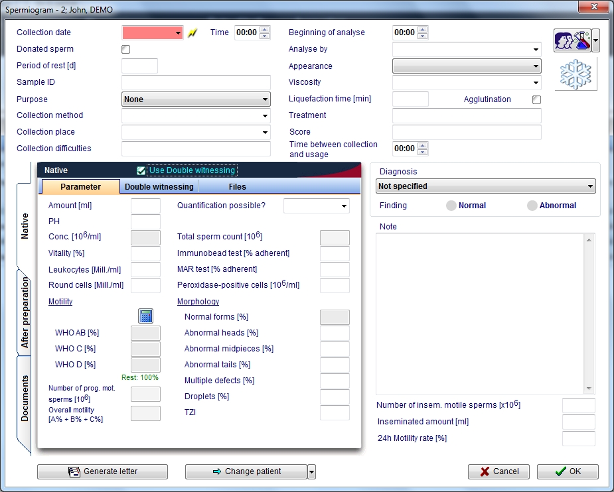Click the Collection difficulties field
The width and height of the screenshot is (614, 492).
196,149
